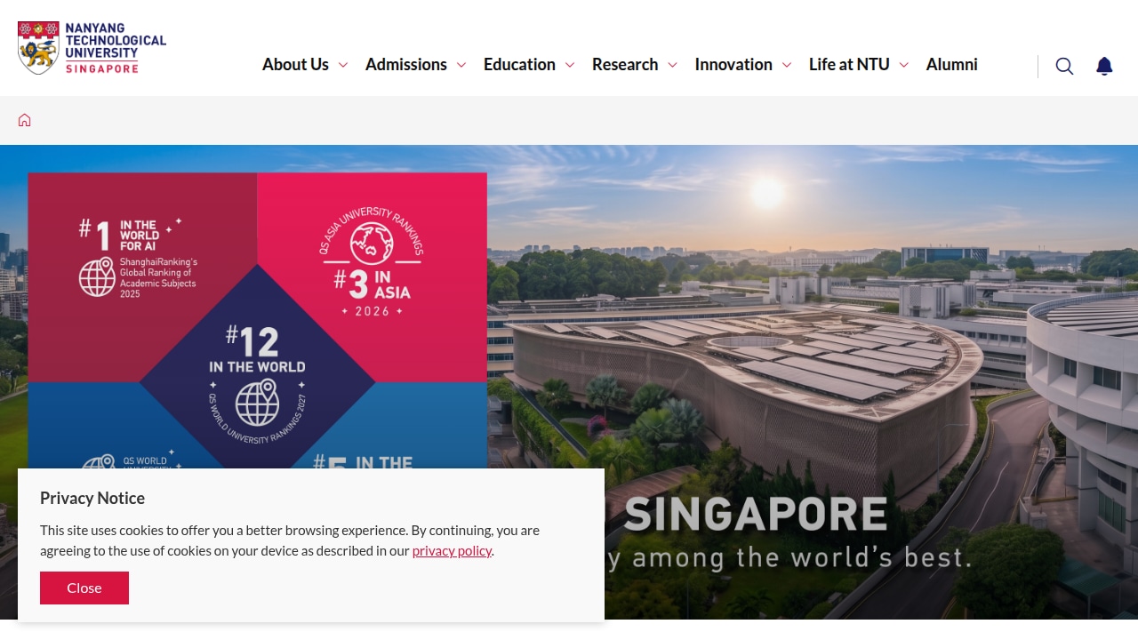Click the NTU Singapore logo
1138x640 pixels.
[92, 48]
